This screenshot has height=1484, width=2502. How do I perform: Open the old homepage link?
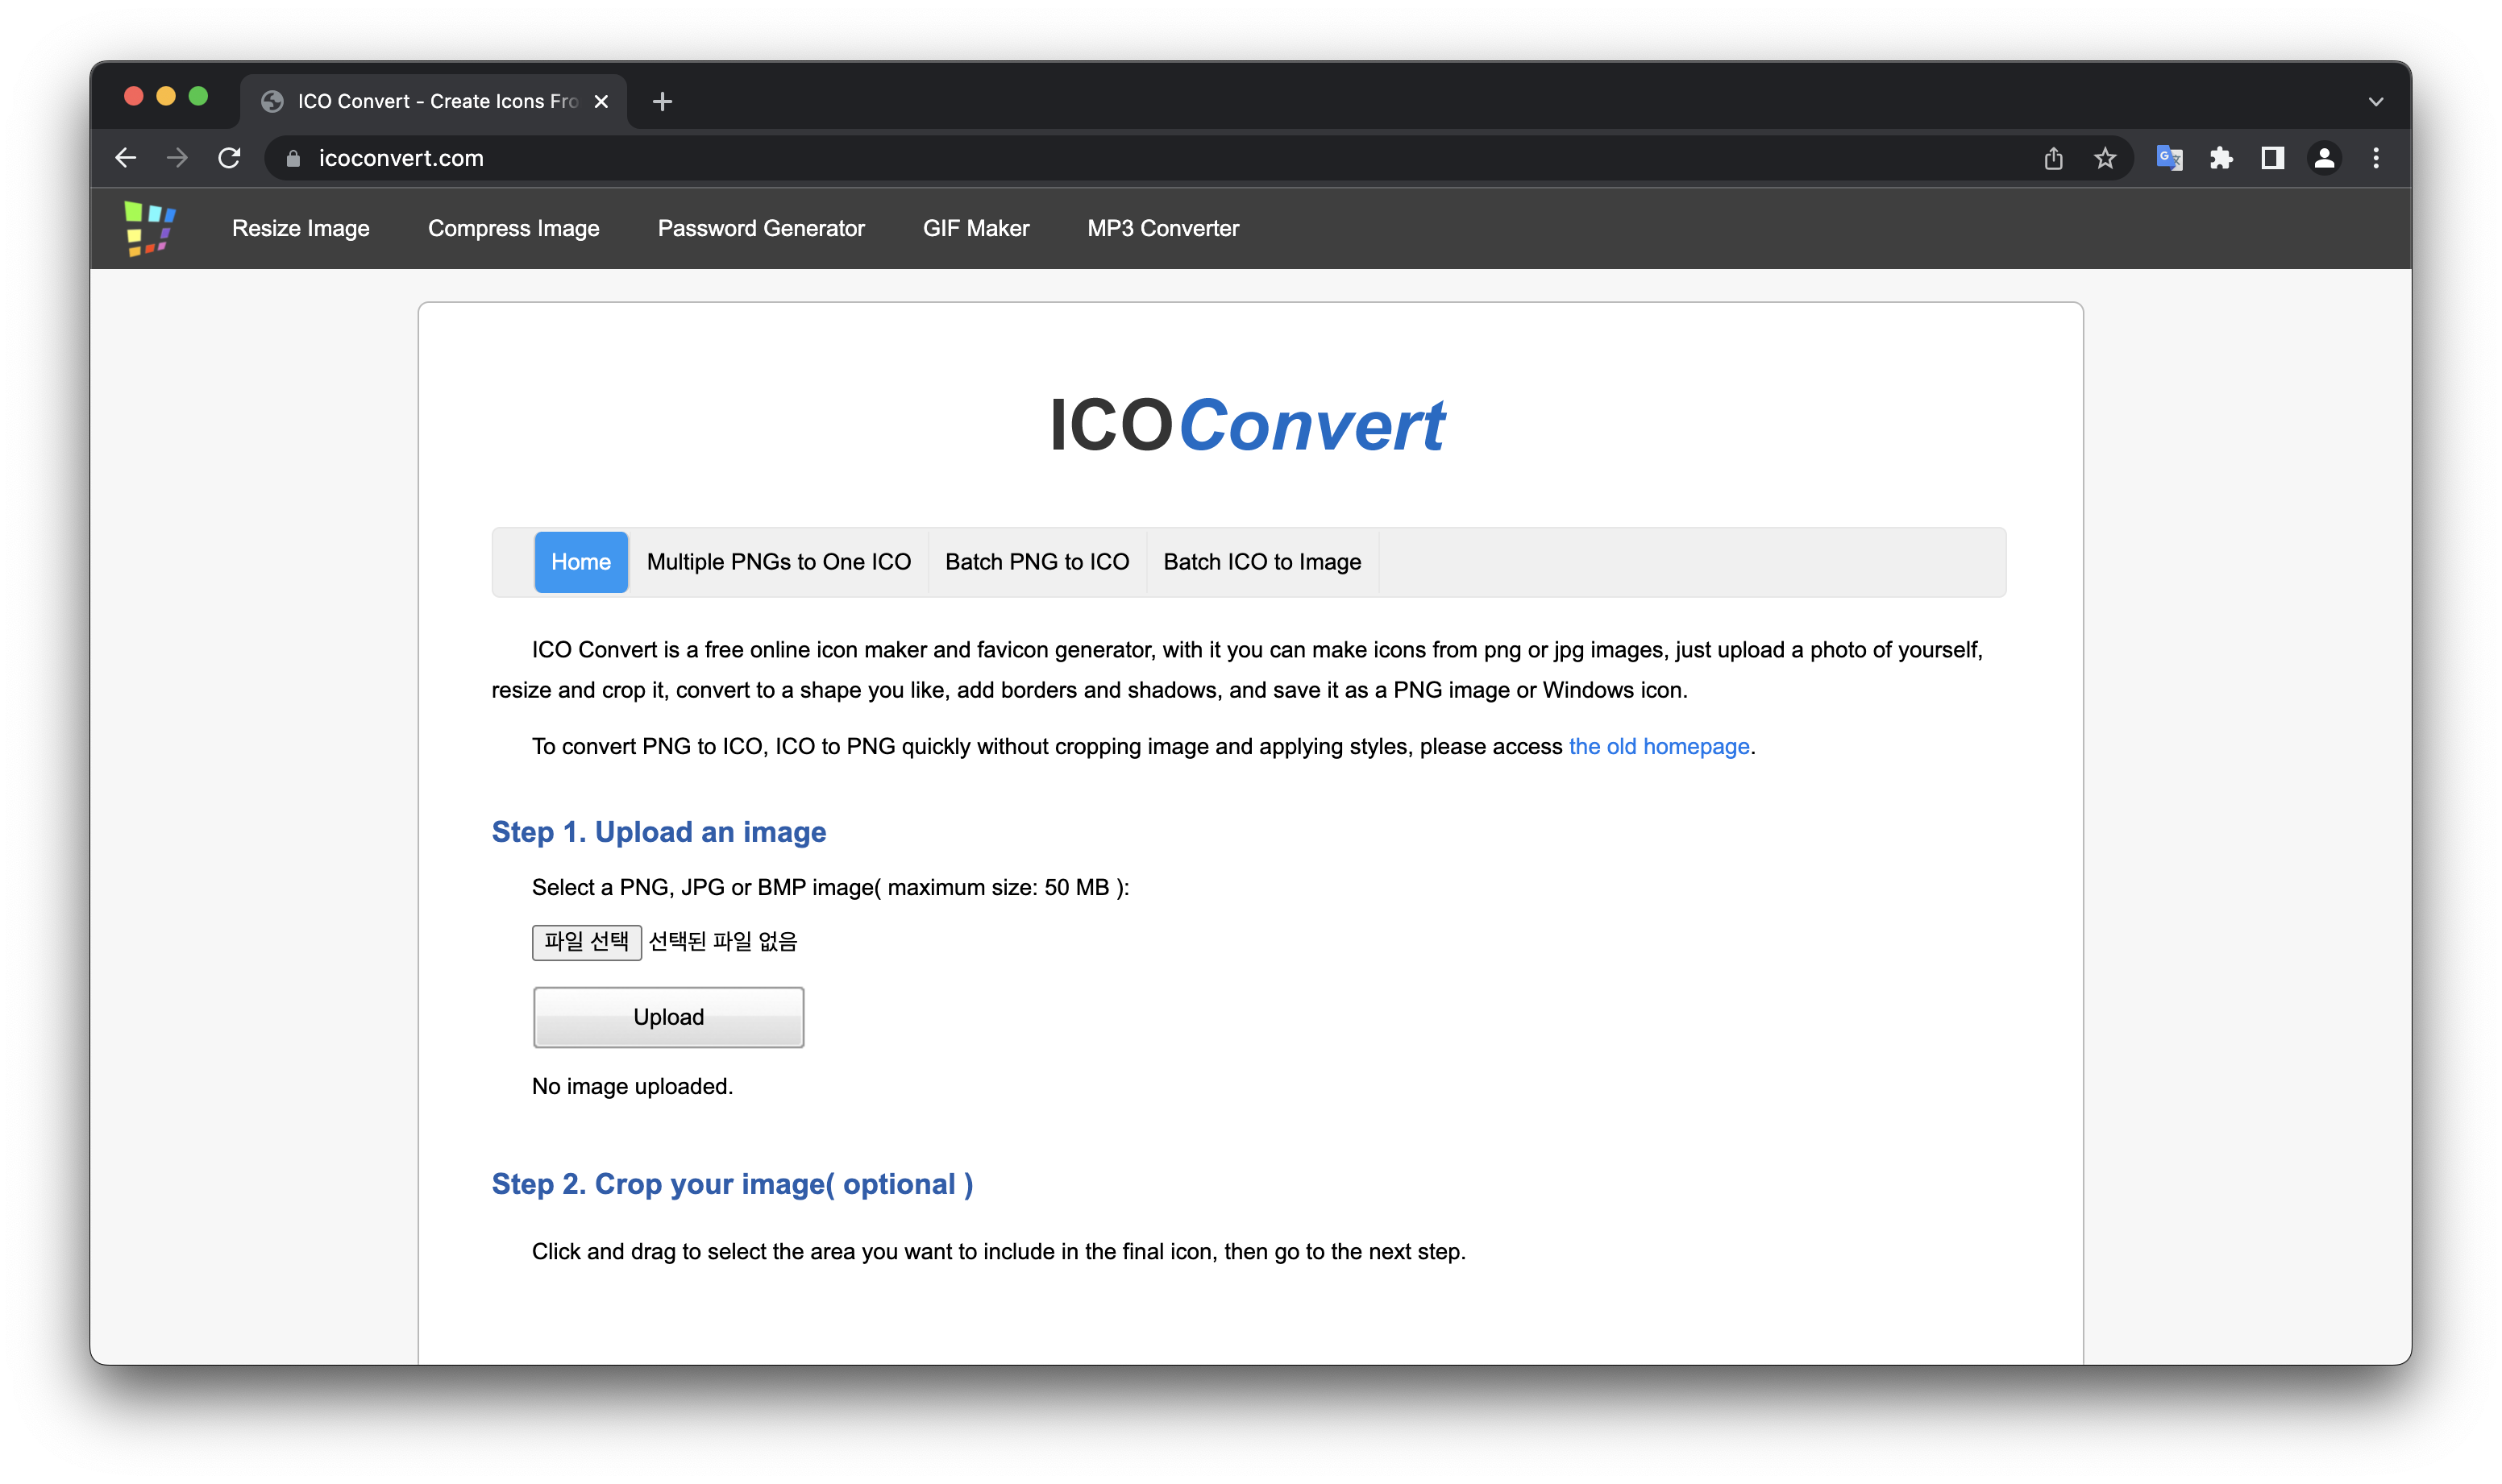click(x=1658, y=746)
